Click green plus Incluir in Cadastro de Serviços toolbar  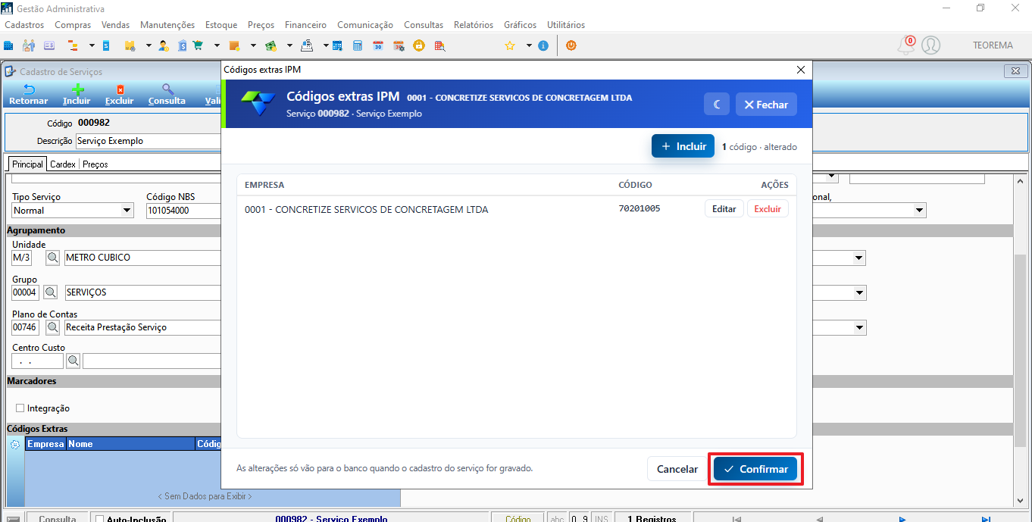(77, 95)
